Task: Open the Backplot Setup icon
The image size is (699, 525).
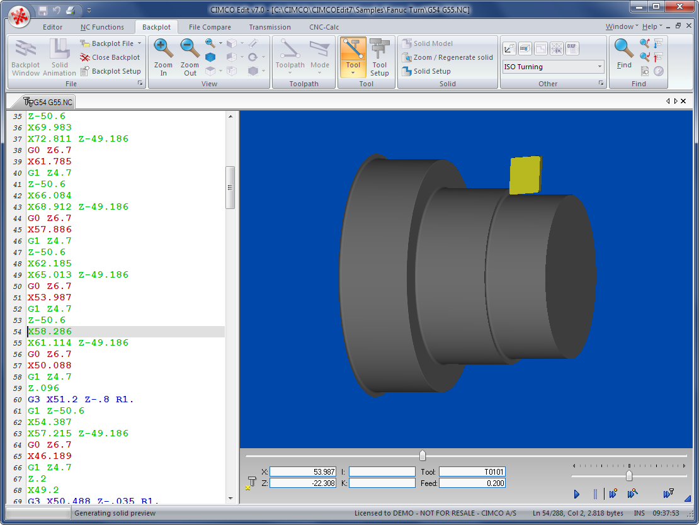Action: 85,71
